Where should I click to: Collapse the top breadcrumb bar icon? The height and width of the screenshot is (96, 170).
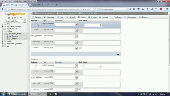(x=166, y=13)
